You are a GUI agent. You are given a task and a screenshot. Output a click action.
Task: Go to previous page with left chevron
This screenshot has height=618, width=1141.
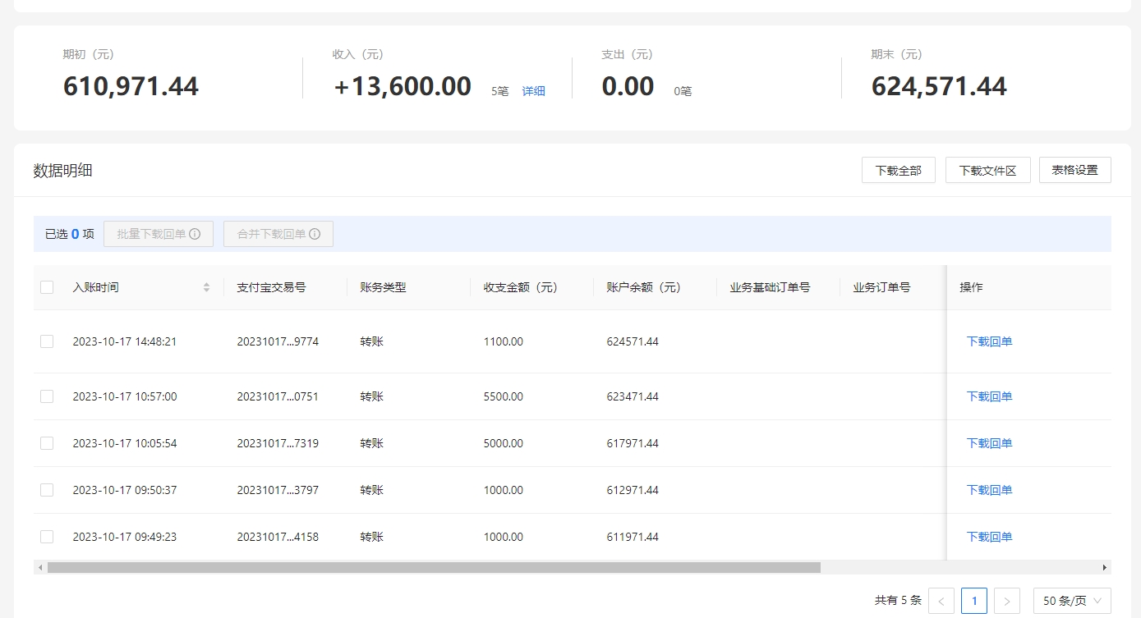coord(941,601)
